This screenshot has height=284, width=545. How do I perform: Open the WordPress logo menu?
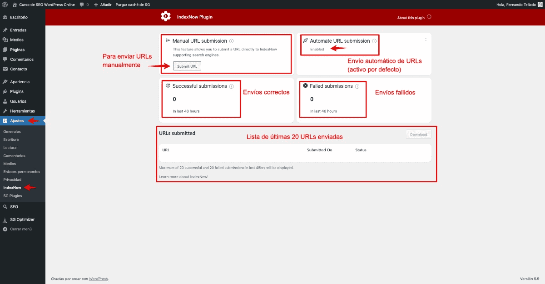tap(5, 4)
